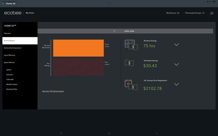Click the orange 72F Hold Benchmark bar
The height and width of the screenshot is (136, 218).
(x=78, y=48)
